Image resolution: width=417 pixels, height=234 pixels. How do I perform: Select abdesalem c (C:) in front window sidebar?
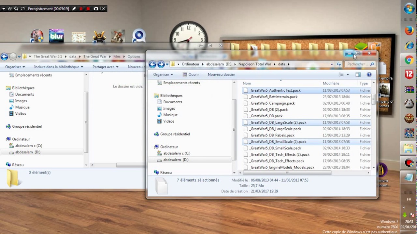177,153
